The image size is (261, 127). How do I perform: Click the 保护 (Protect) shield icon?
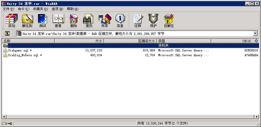153,21
